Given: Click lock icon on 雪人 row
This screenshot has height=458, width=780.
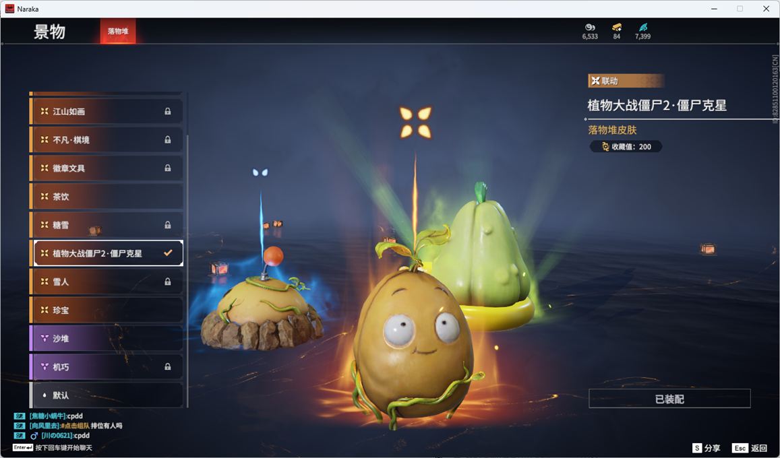Looking at the screenshot, I should [x=168, y=282].
